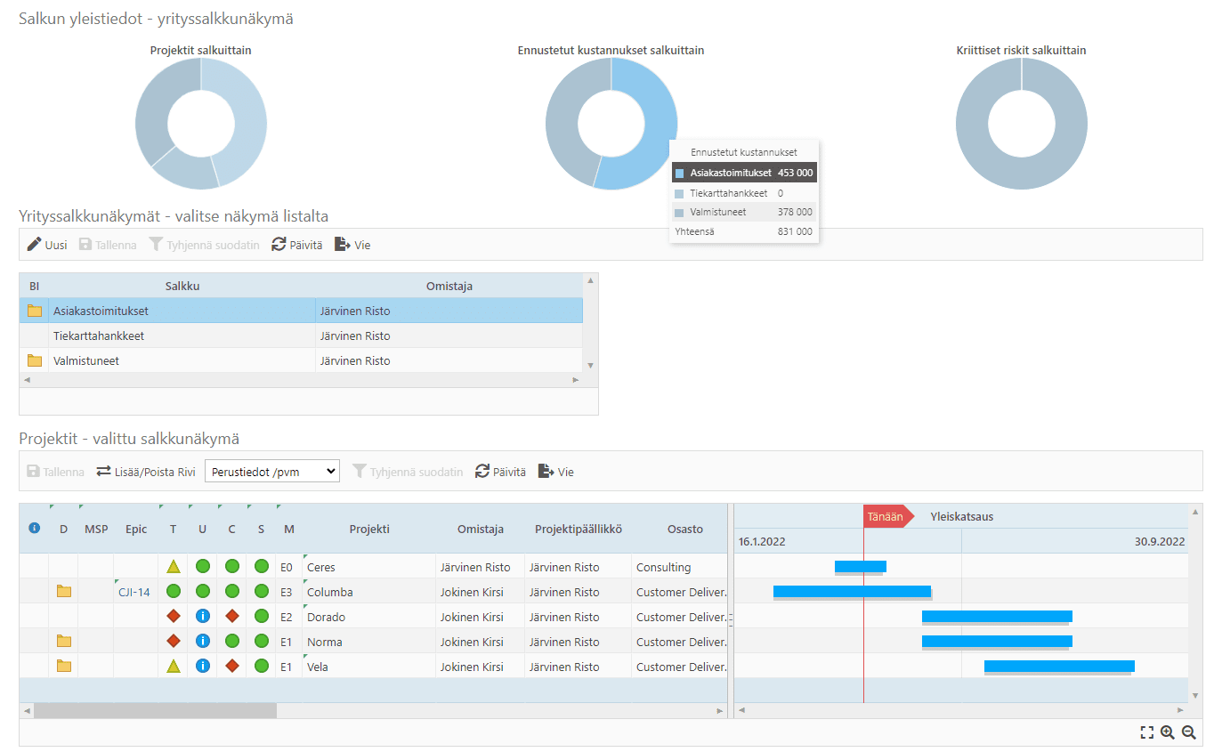The width and height of the screenshot is (1214, 752).
Task: Click the yellow triangle warning in Ceres row
Action: pyautogui.click(x=174, y=567)
